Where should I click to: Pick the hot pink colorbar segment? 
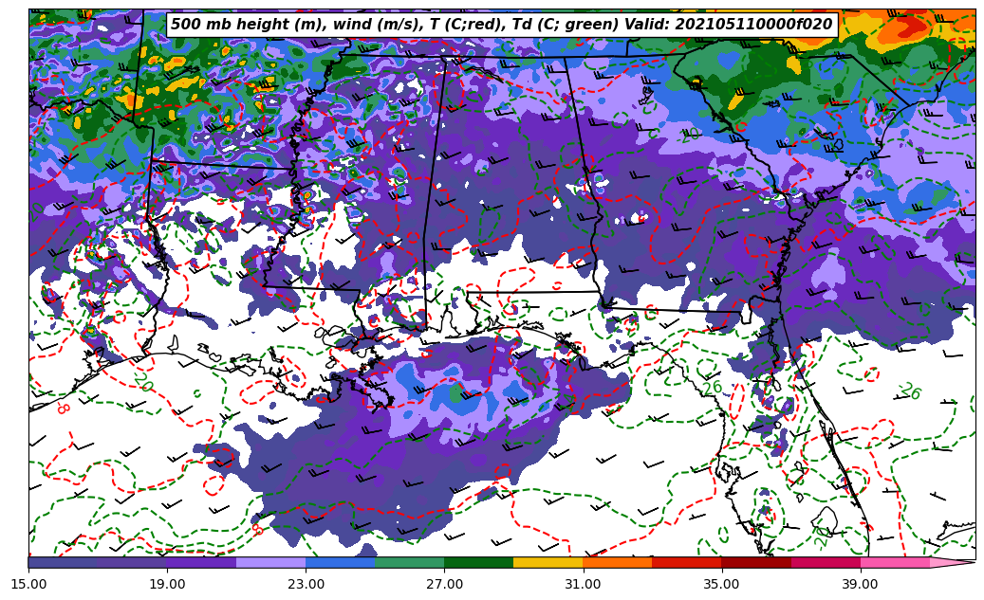point(895,562)
